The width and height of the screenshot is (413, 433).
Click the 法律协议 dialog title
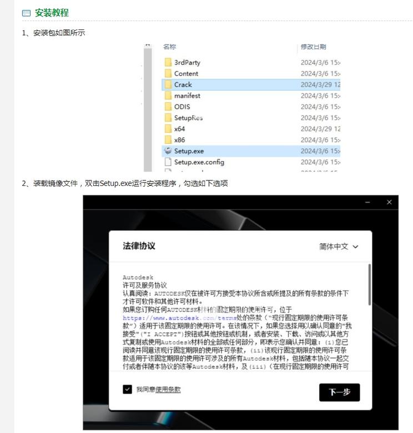tap(139, 246)
